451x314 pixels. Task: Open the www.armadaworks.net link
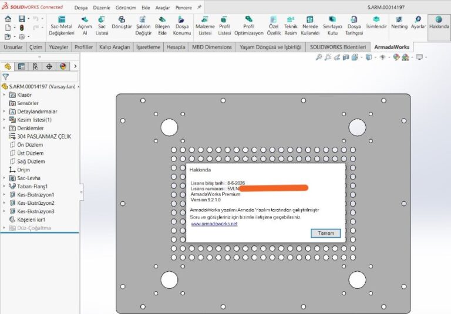[214, 224]
